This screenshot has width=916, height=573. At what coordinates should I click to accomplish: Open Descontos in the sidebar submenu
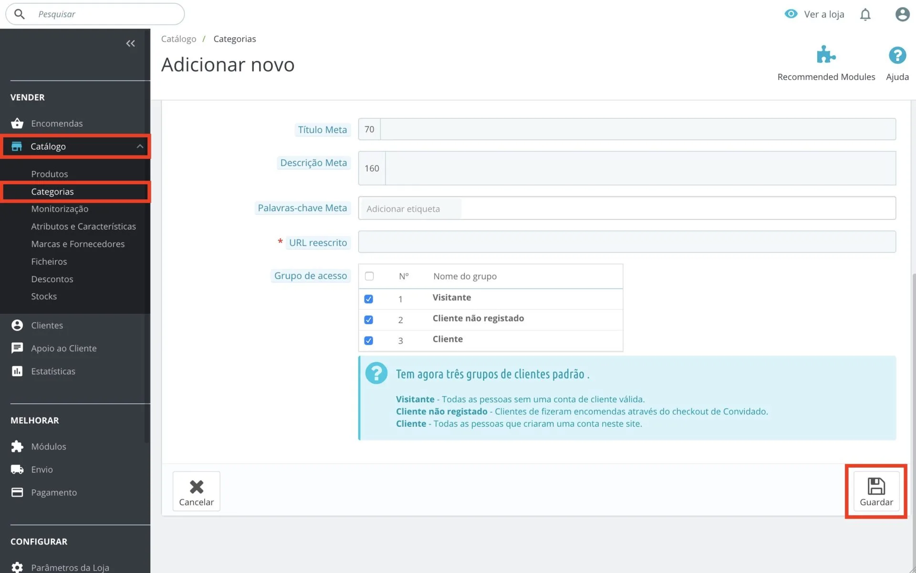coord(52,279)
